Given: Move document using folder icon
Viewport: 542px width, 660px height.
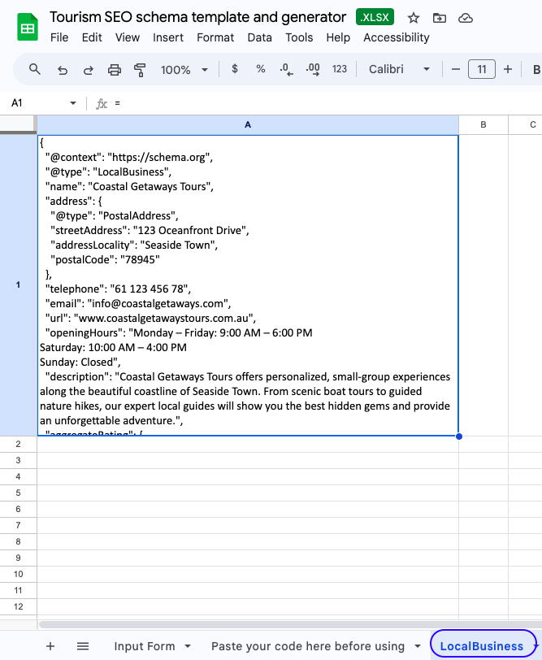Looking at the screenshot, I should (439, 18).
